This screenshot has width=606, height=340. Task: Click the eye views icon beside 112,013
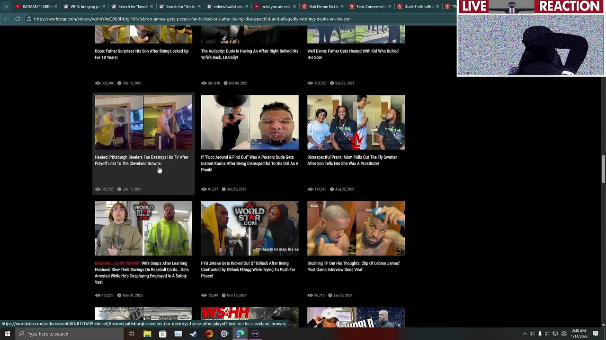tap(310, 189)
